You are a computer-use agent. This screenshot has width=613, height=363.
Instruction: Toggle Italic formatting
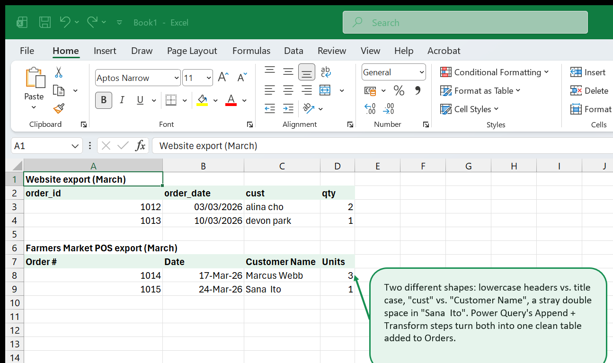122,100
